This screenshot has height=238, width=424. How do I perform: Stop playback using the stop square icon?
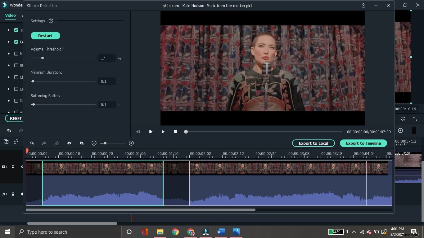175,131
